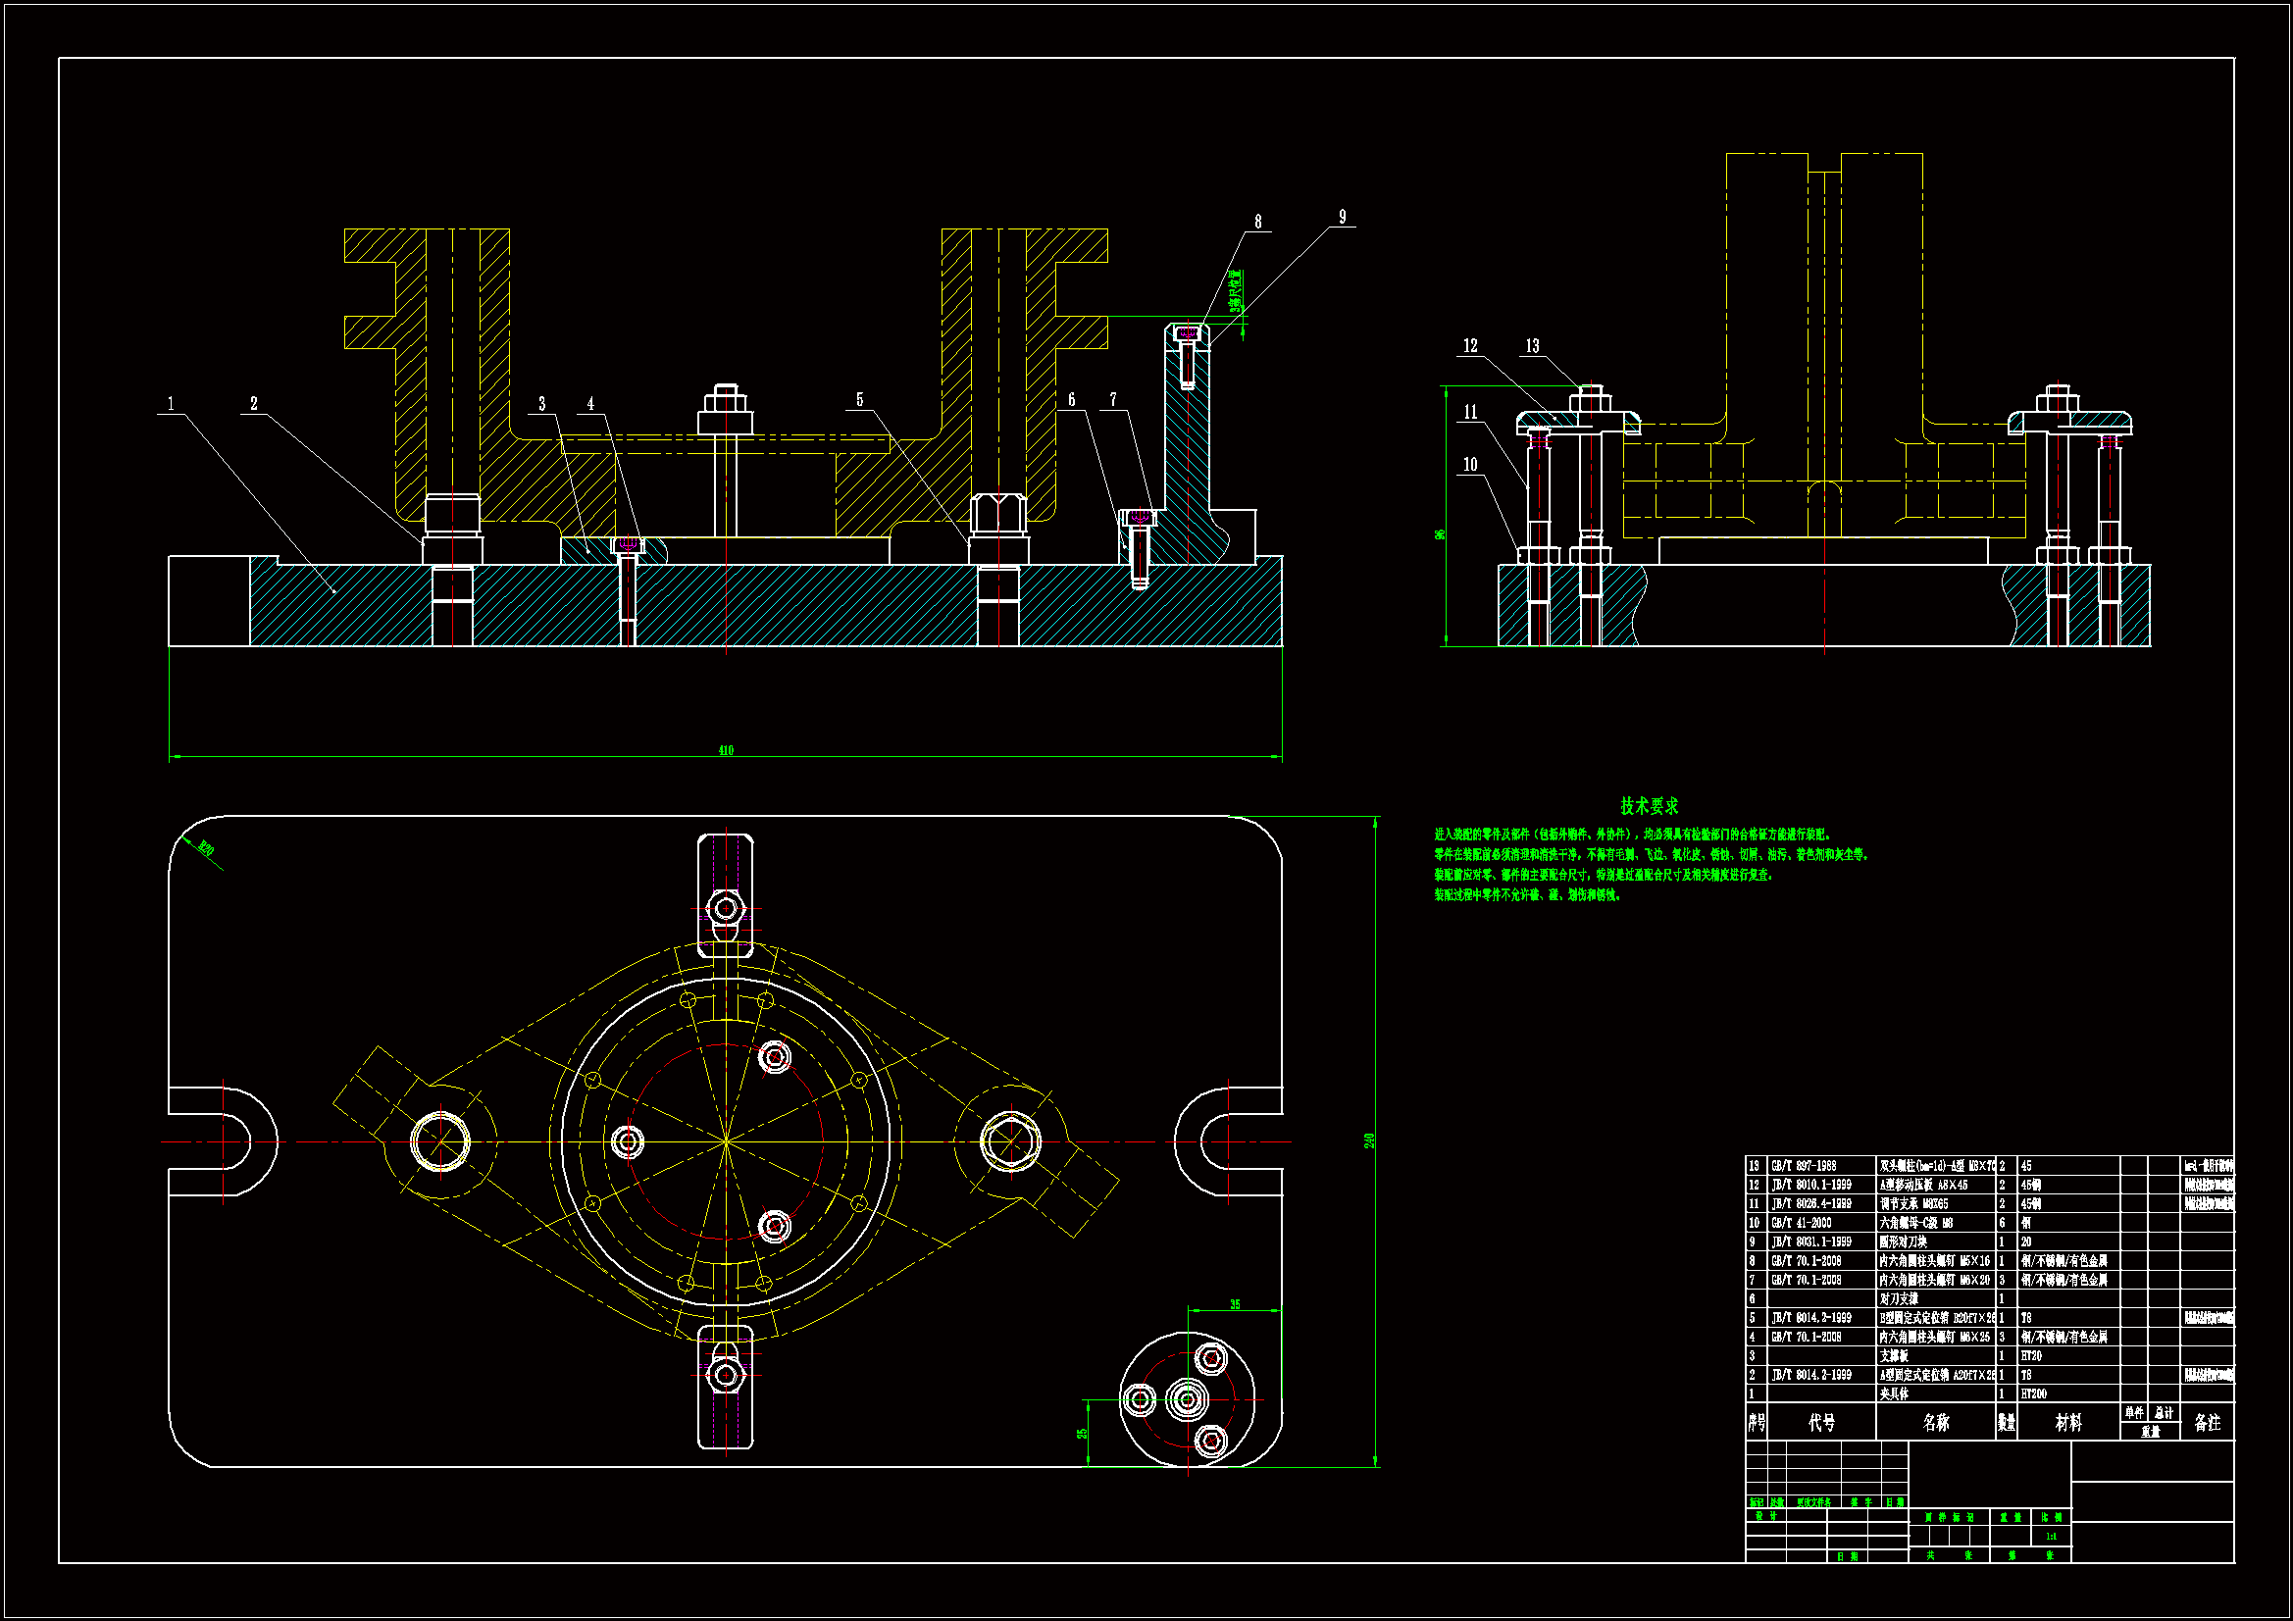The image size is (2293, 1621).
Task: Click the 240 height dimension text
Action: pos(1370,1140)
